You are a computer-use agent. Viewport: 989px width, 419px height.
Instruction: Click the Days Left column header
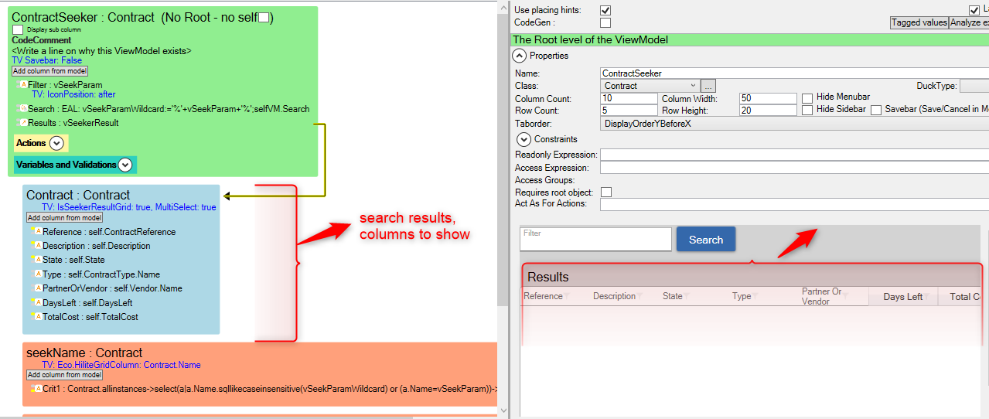click(902, 297)
